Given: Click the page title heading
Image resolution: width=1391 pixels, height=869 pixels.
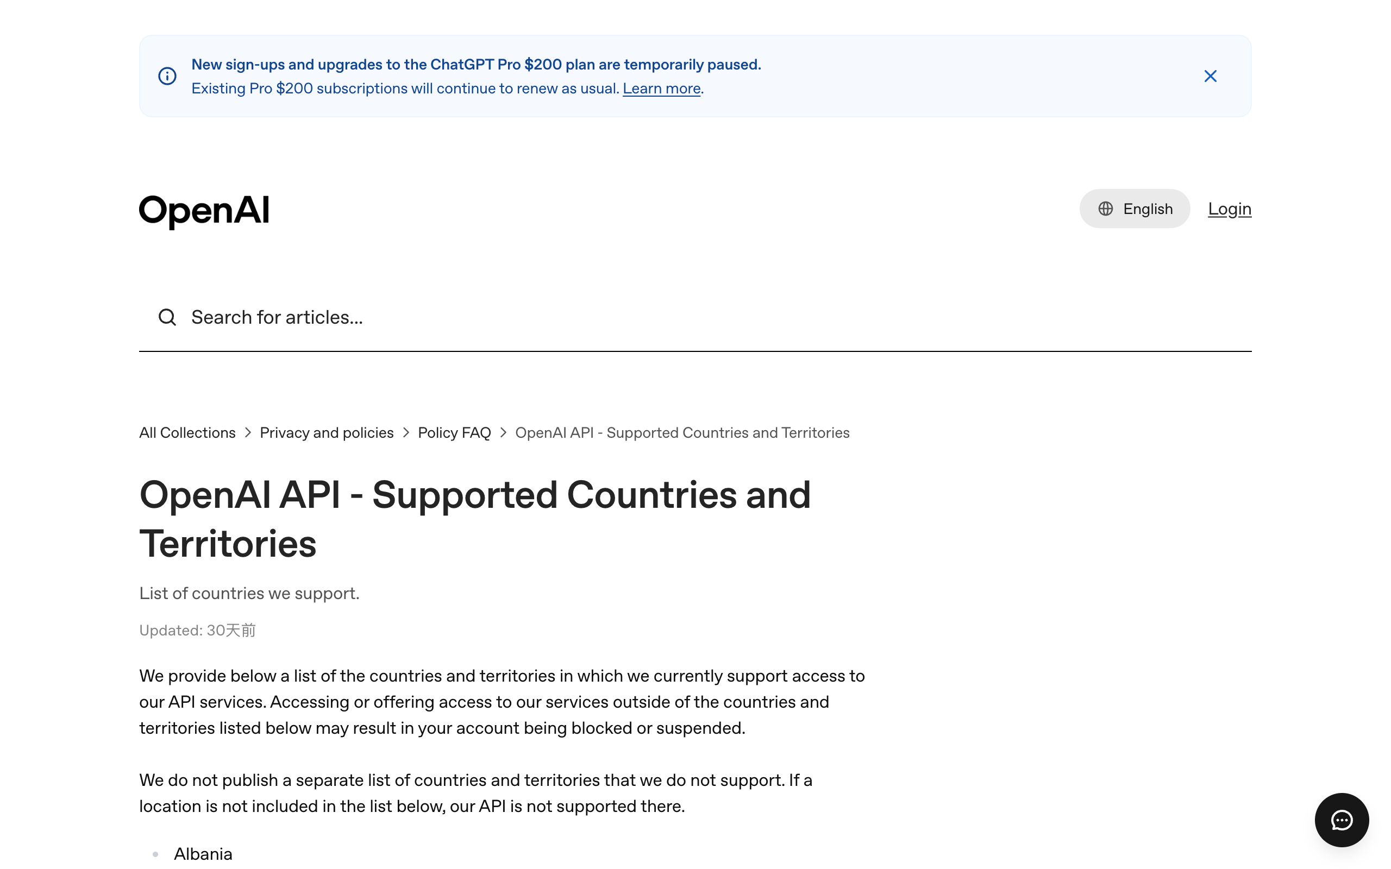Looking at the screenshot, I should (475, 519).
